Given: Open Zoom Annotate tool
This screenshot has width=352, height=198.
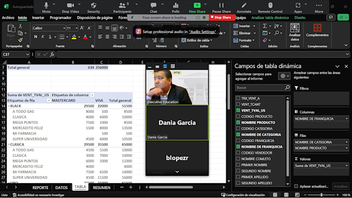Looking at the screenshot, I should pyautogui.click(x=244, y=8).
